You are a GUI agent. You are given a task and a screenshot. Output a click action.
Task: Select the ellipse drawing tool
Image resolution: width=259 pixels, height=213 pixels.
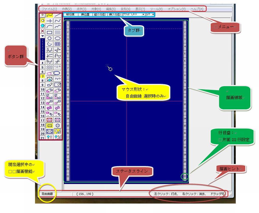tap(58, 38)
